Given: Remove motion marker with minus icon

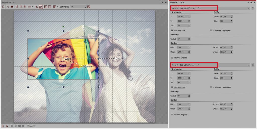Looking at the screenshot, I should (49, 7).
